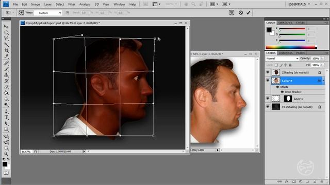
Task: Open the layer blend mode dropdown
Action: click(x=282, y=59)
